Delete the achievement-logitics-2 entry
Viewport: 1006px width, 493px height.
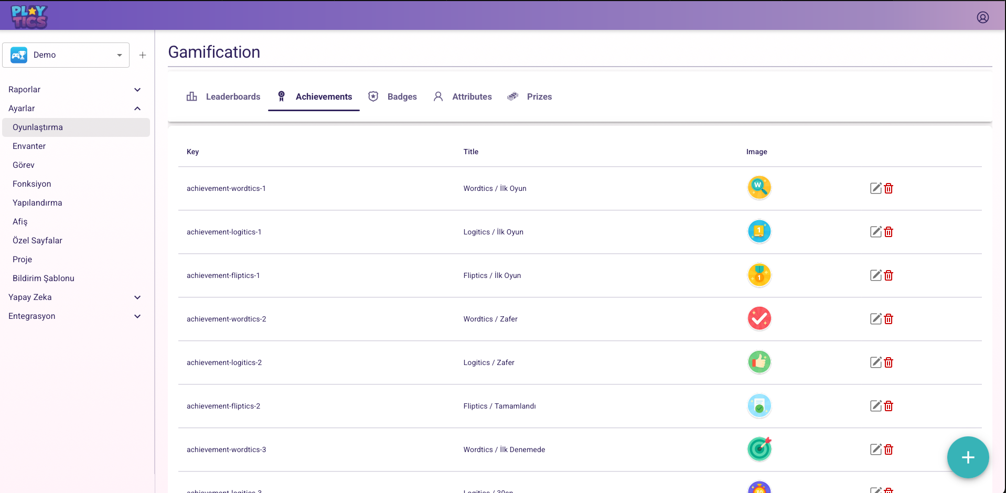(889, 362)
